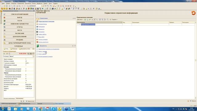
Task: Open Сотрудники link
Action: (41, 32)
